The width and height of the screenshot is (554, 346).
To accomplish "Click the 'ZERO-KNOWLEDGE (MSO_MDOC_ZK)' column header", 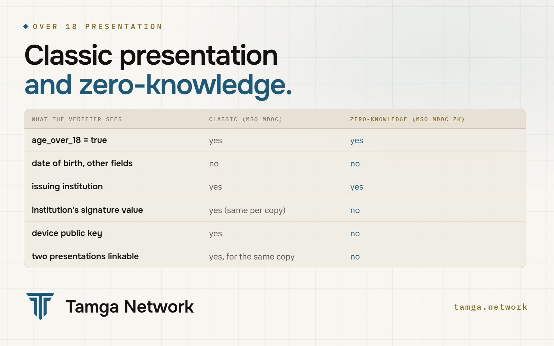I will 407,119.
